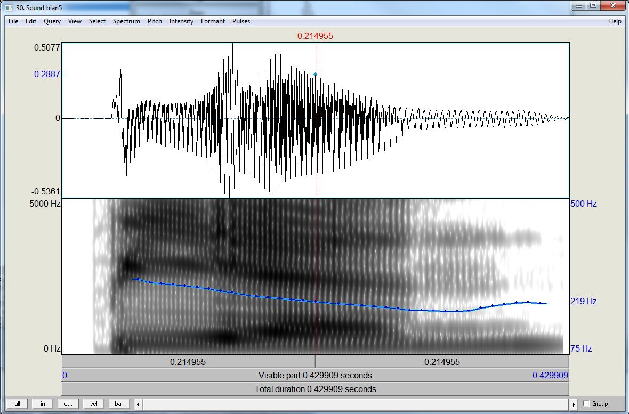Viewport: 629px width, 414px height.
Task: Click the red cursor time 0.214955 label
Action: click(x=315, y=36)
